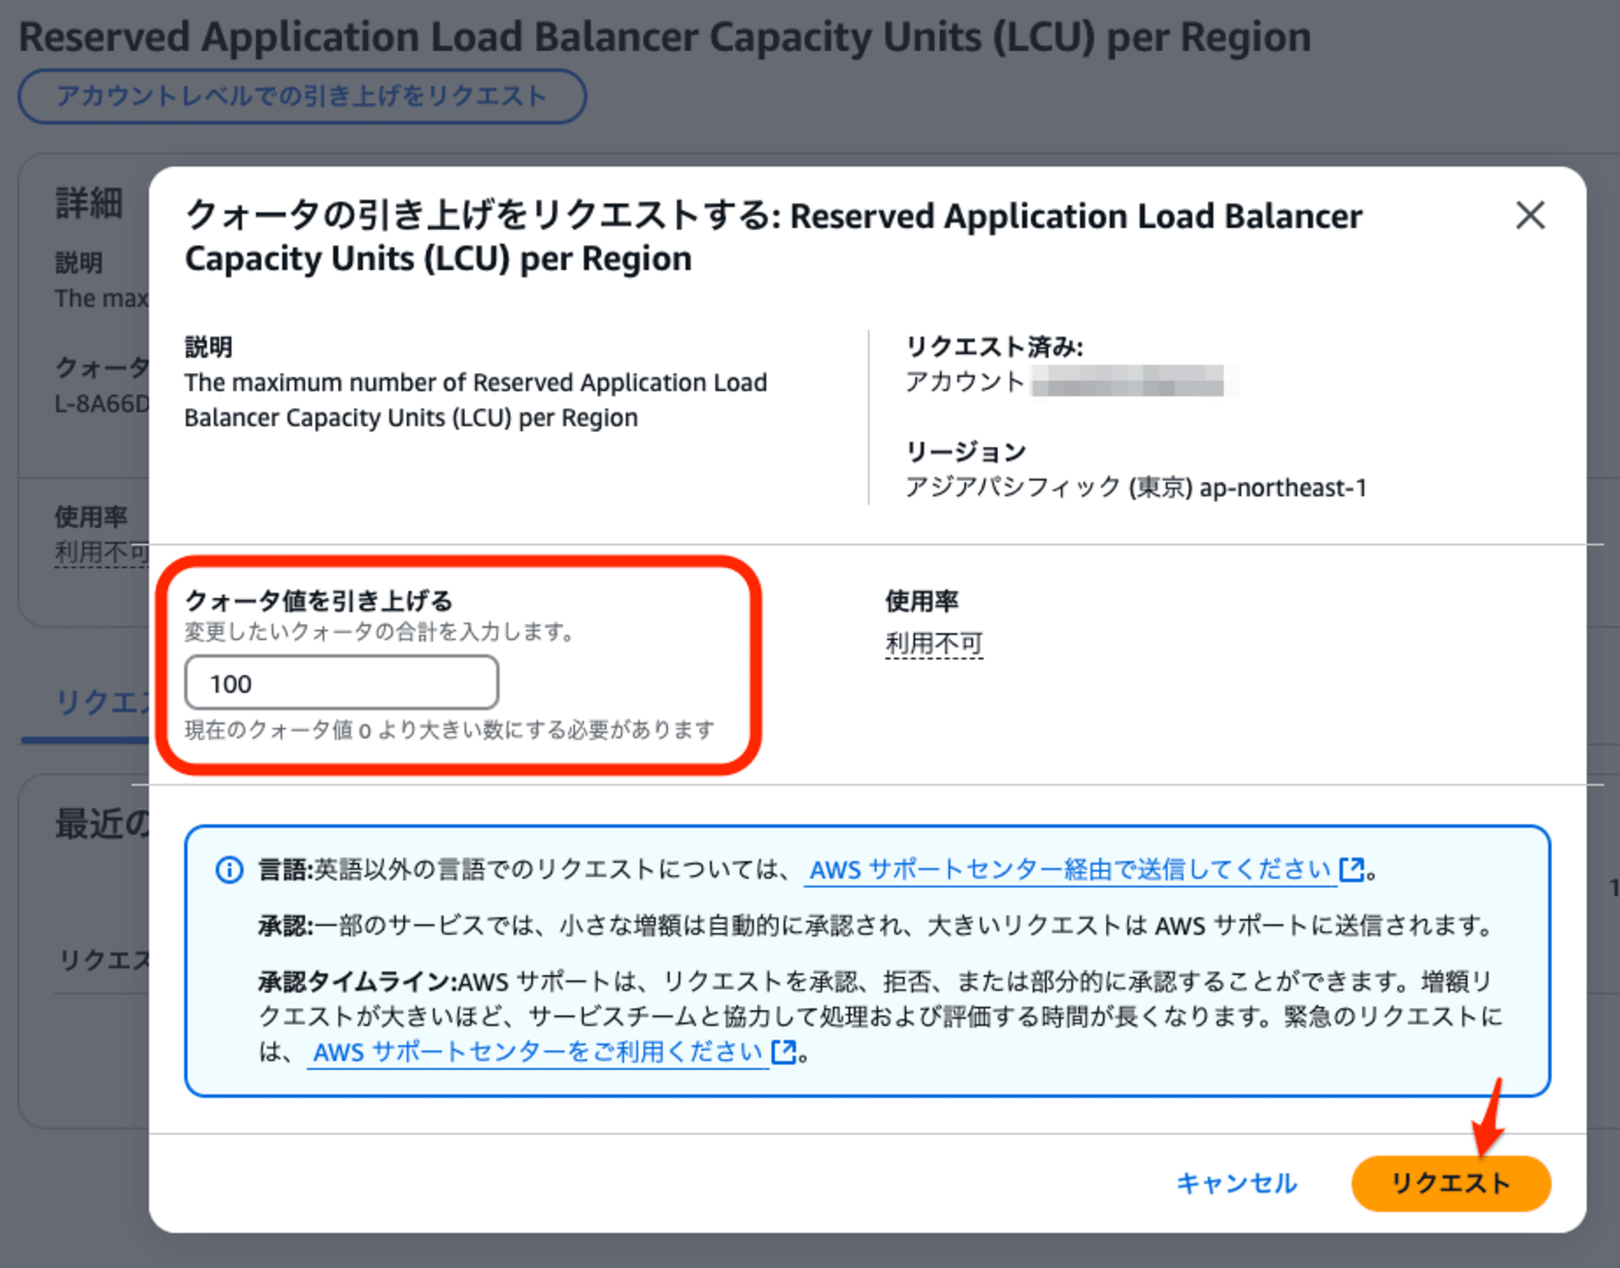This screenshot has height=1268, width=1620.
Task: Click the 承認タイムライン: paragraph label
Action: pyautogui.click(x=358, y=982)
